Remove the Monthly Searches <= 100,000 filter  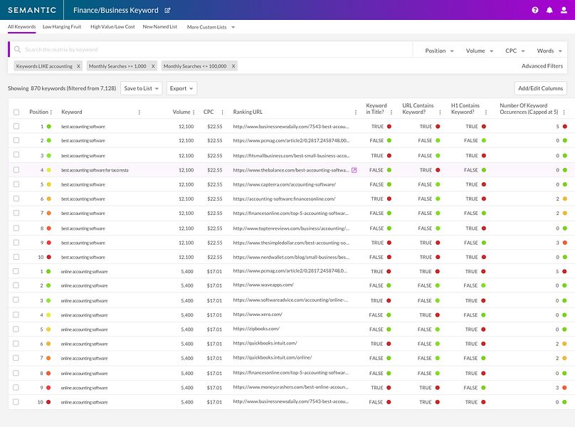pos(233,66)
